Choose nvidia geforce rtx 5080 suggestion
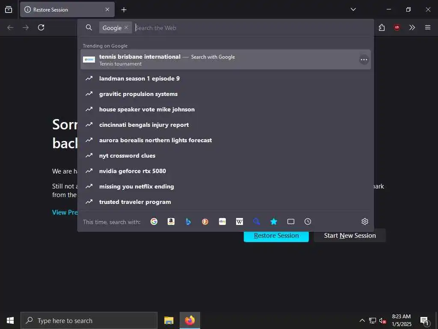The image size is (438, 329). [225, 171]
